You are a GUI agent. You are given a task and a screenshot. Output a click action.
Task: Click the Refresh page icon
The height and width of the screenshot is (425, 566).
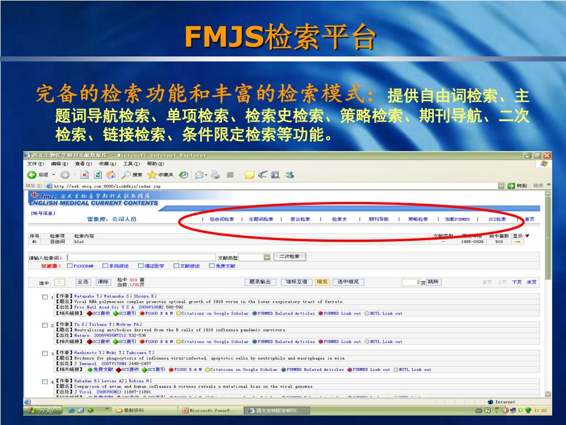coord(98,175)
